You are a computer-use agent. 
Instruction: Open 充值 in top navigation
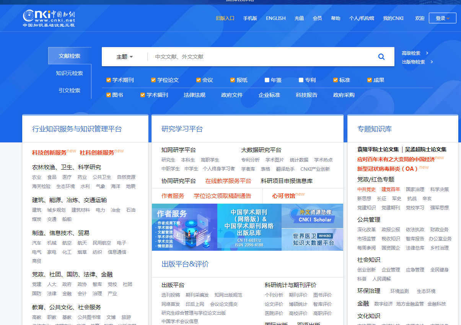tap(299, 18)
